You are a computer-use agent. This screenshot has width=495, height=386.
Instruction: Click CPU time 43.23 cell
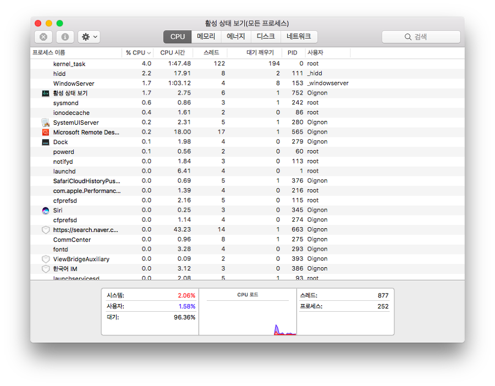(x=182, y=229)
